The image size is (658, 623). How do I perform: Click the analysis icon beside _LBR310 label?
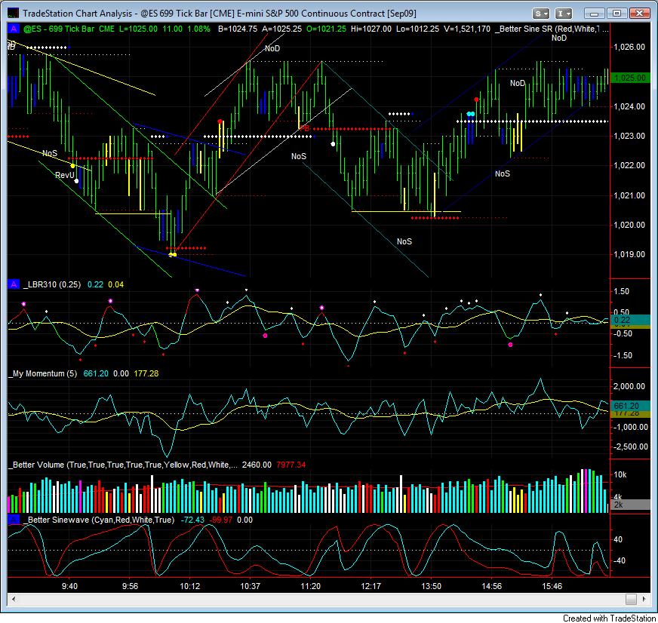tap(14, 284)
